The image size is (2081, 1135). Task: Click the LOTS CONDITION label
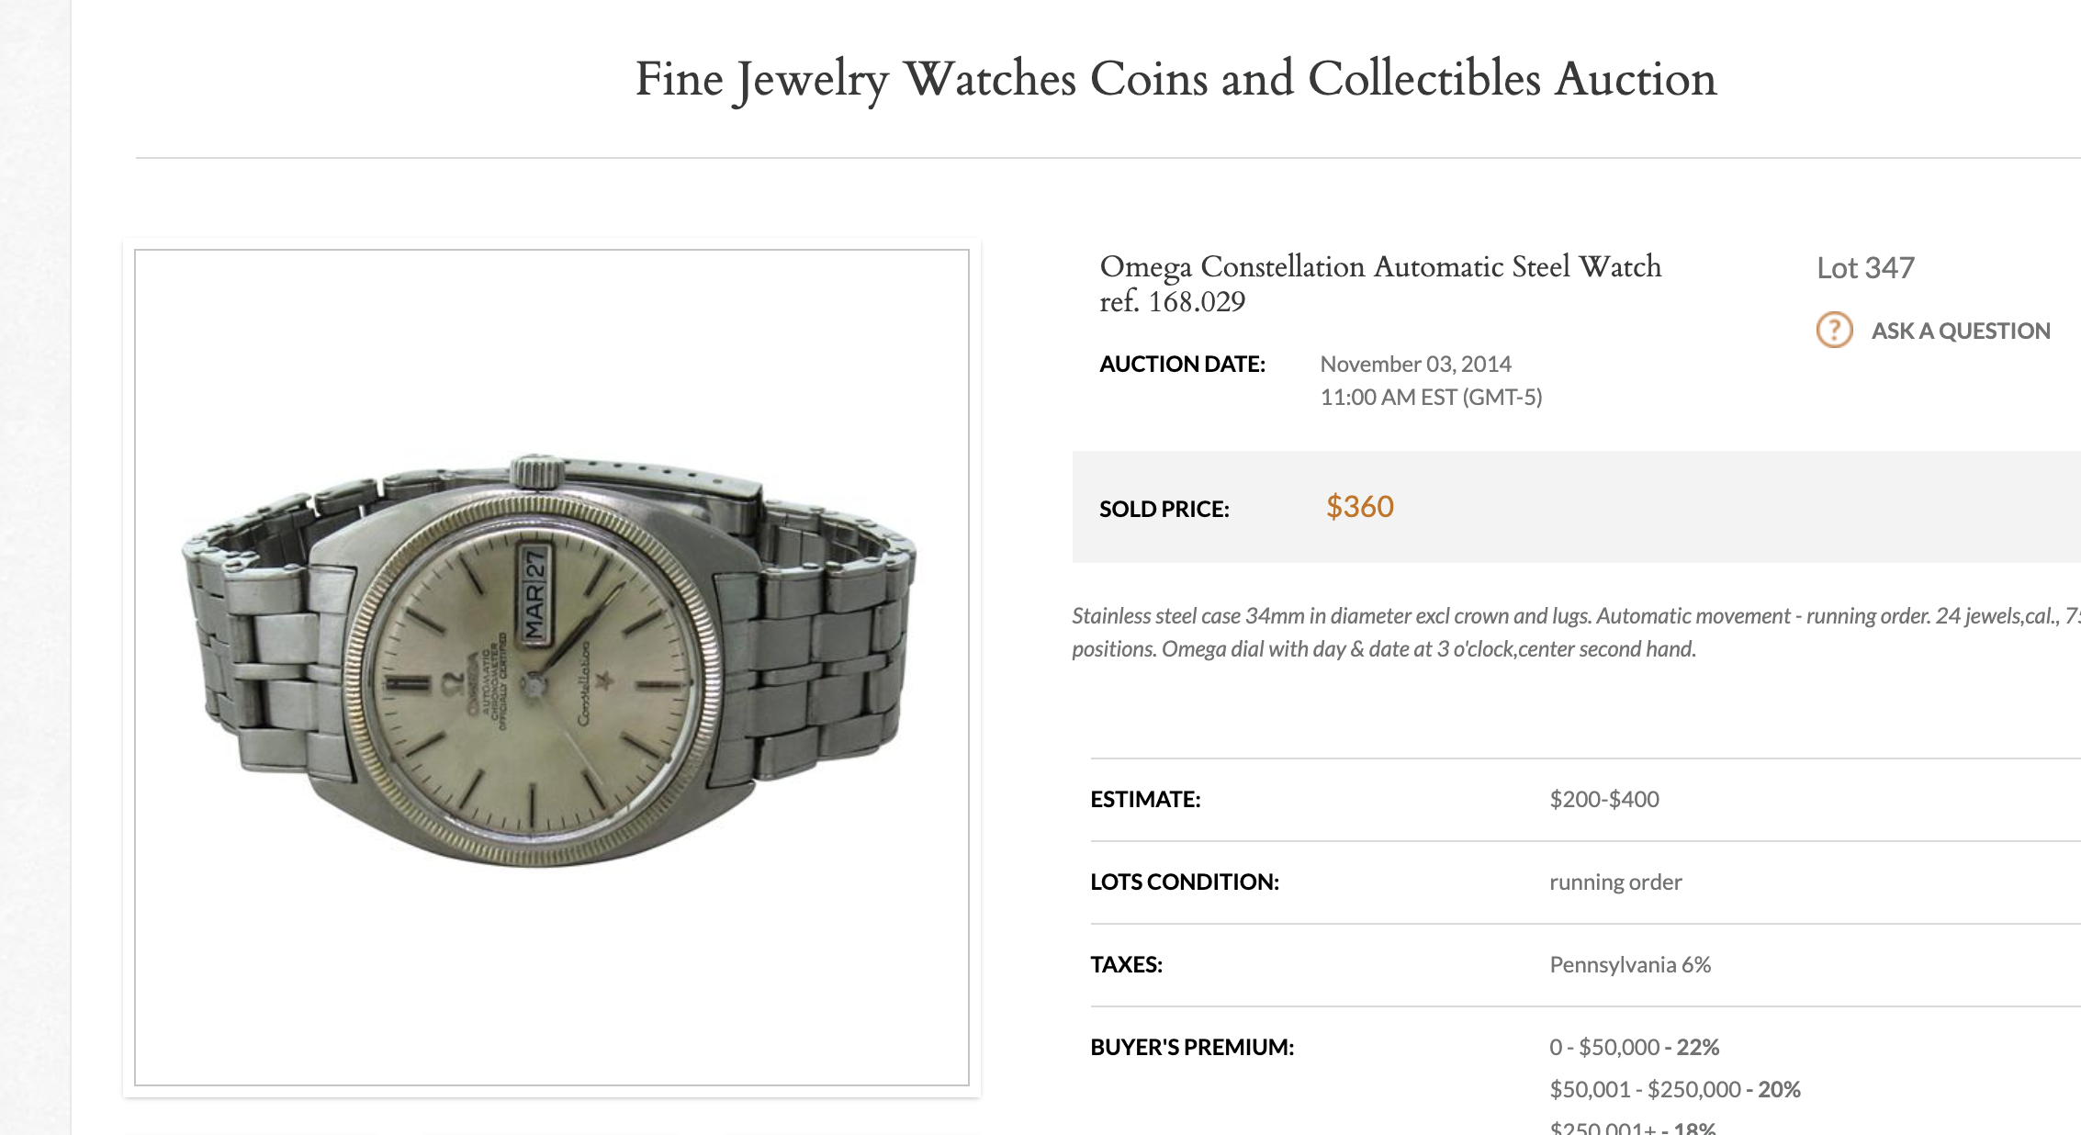[1184, 882]
